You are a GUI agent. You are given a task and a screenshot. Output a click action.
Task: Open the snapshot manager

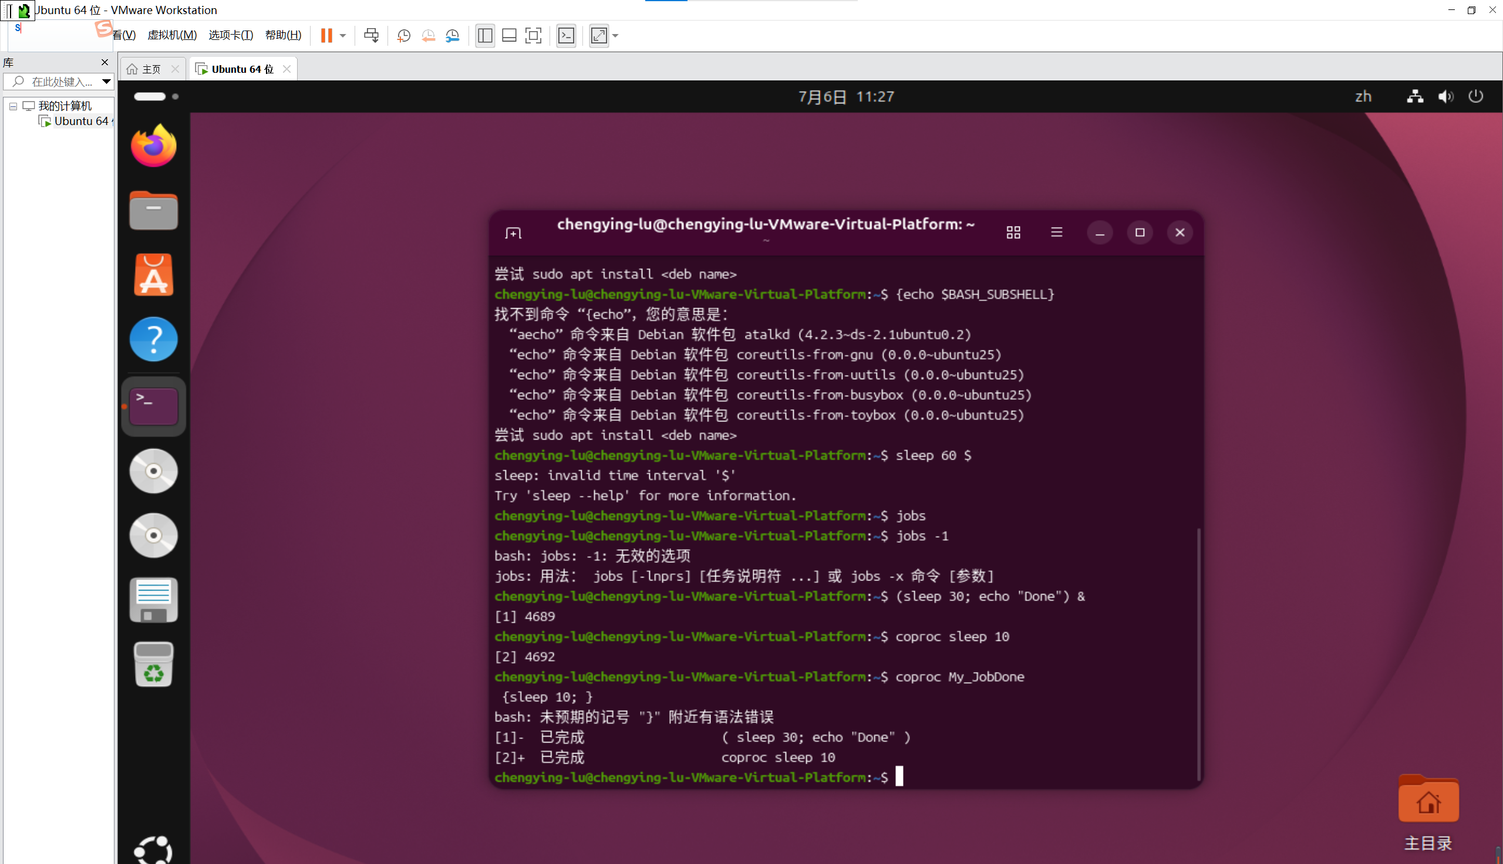453,36
